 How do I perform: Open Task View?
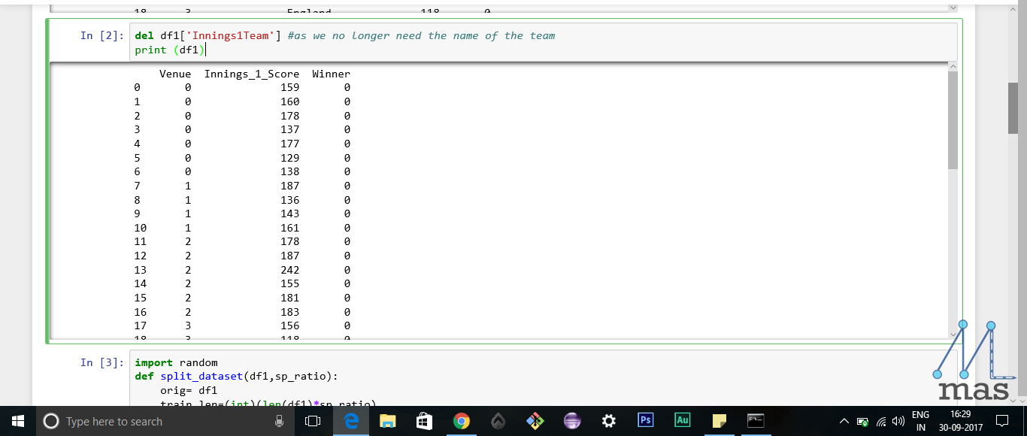pyautogui.click(x=312, y=421)
